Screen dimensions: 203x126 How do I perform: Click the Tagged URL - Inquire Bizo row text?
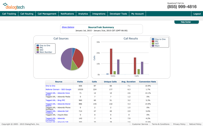click(x=56, y=115)
